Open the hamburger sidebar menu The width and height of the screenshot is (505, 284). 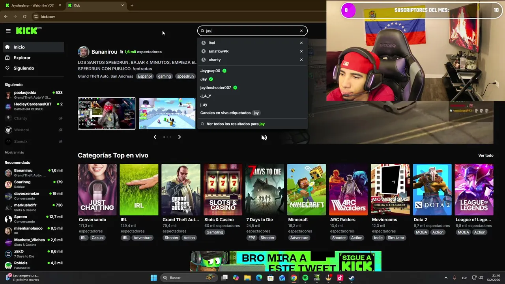pyautogui.click(x=8, y=31)
